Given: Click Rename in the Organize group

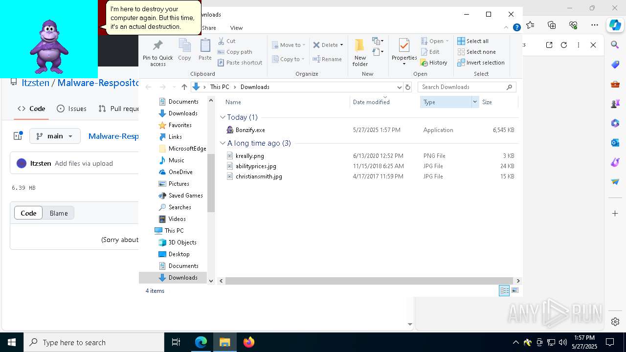Looking at the screenshot, I should click(x=327, y=59).
